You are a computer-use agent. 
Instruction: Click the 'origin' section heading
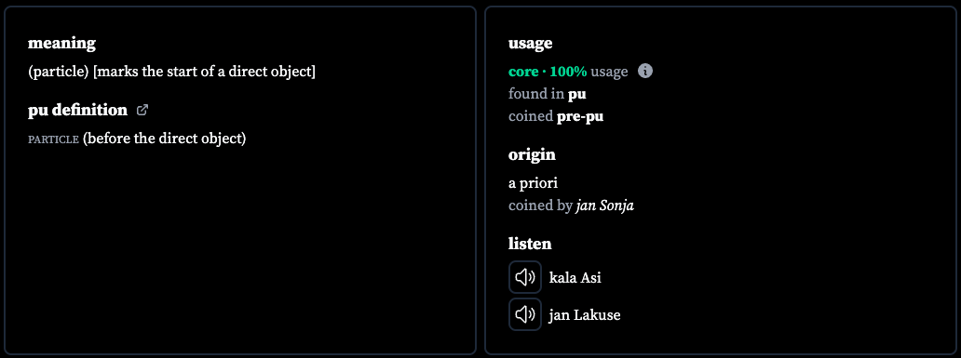[x=532, y=155]
